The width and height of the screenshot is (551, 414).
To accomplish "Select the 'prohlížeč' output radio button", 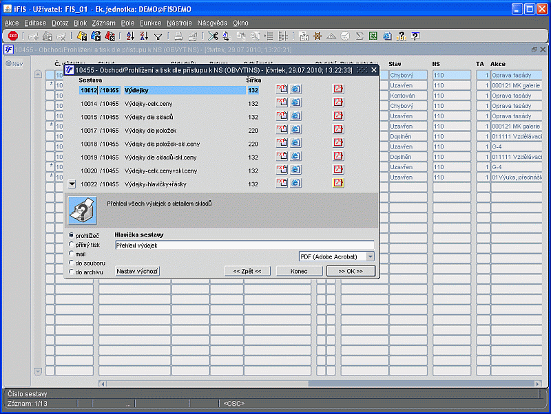I will click(72, 235).
